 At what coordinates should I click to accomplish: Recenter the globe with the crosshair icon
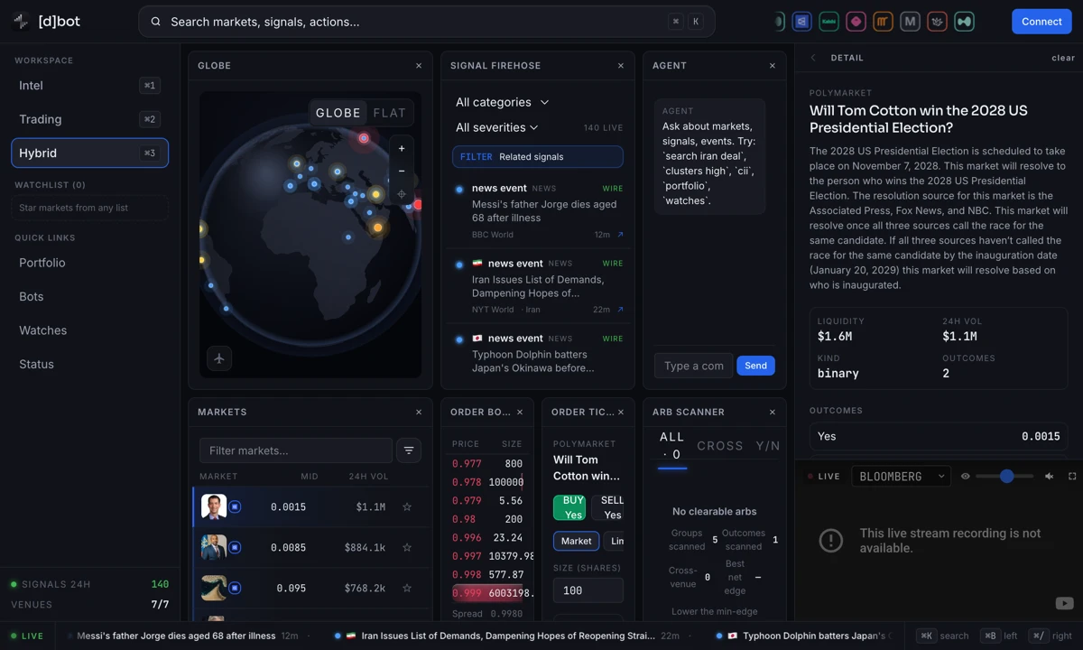pos(402,194)
